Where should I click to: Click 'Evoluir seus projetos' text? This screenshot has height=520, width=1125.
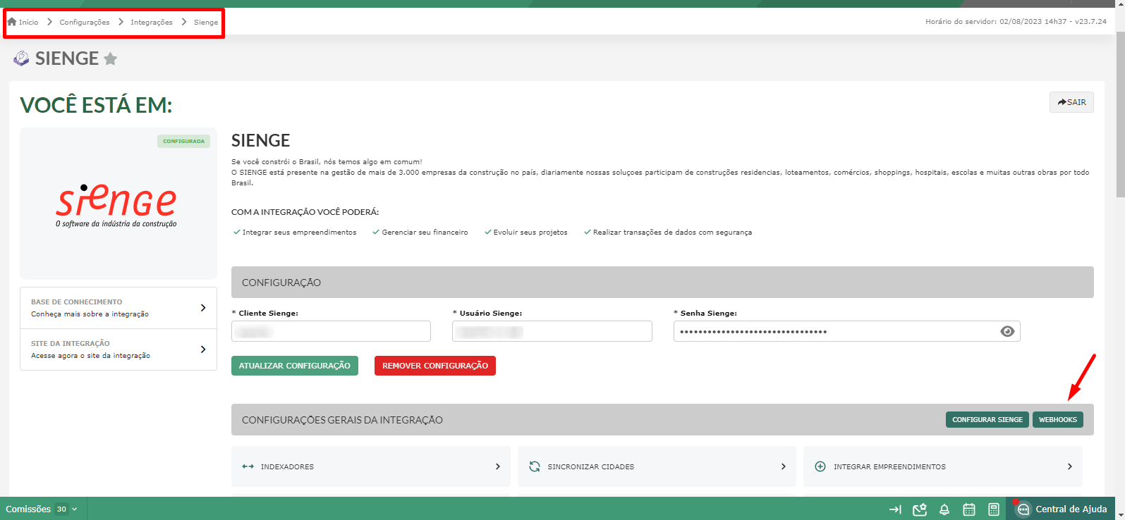tap(530, 233)
